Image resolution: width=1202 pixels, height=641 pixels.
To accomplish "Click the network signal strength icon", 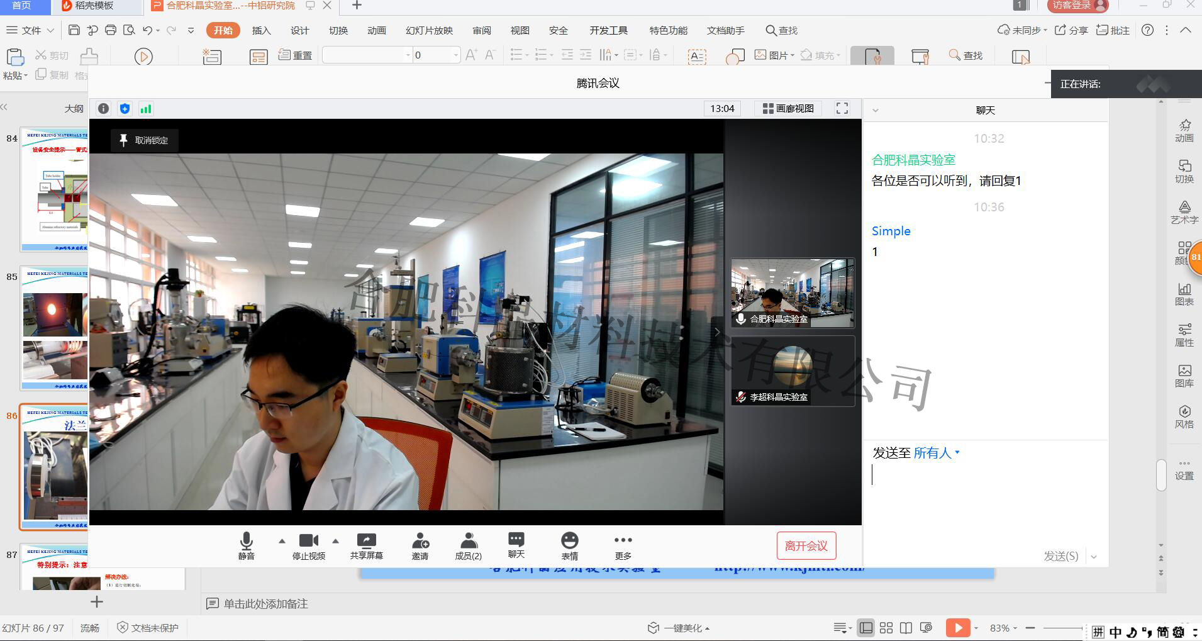I will click(146, 109).
